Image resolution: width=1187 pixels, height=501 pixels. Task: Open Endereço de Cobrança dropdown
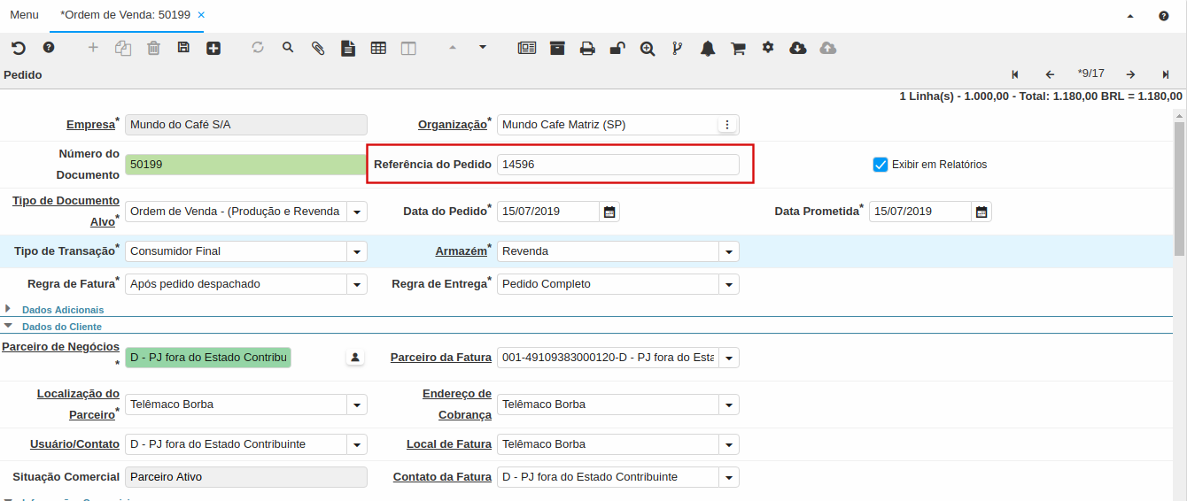(x=729, y=405)
